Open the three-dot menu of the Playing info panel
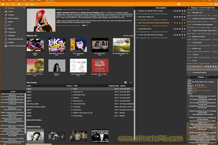 189,77
